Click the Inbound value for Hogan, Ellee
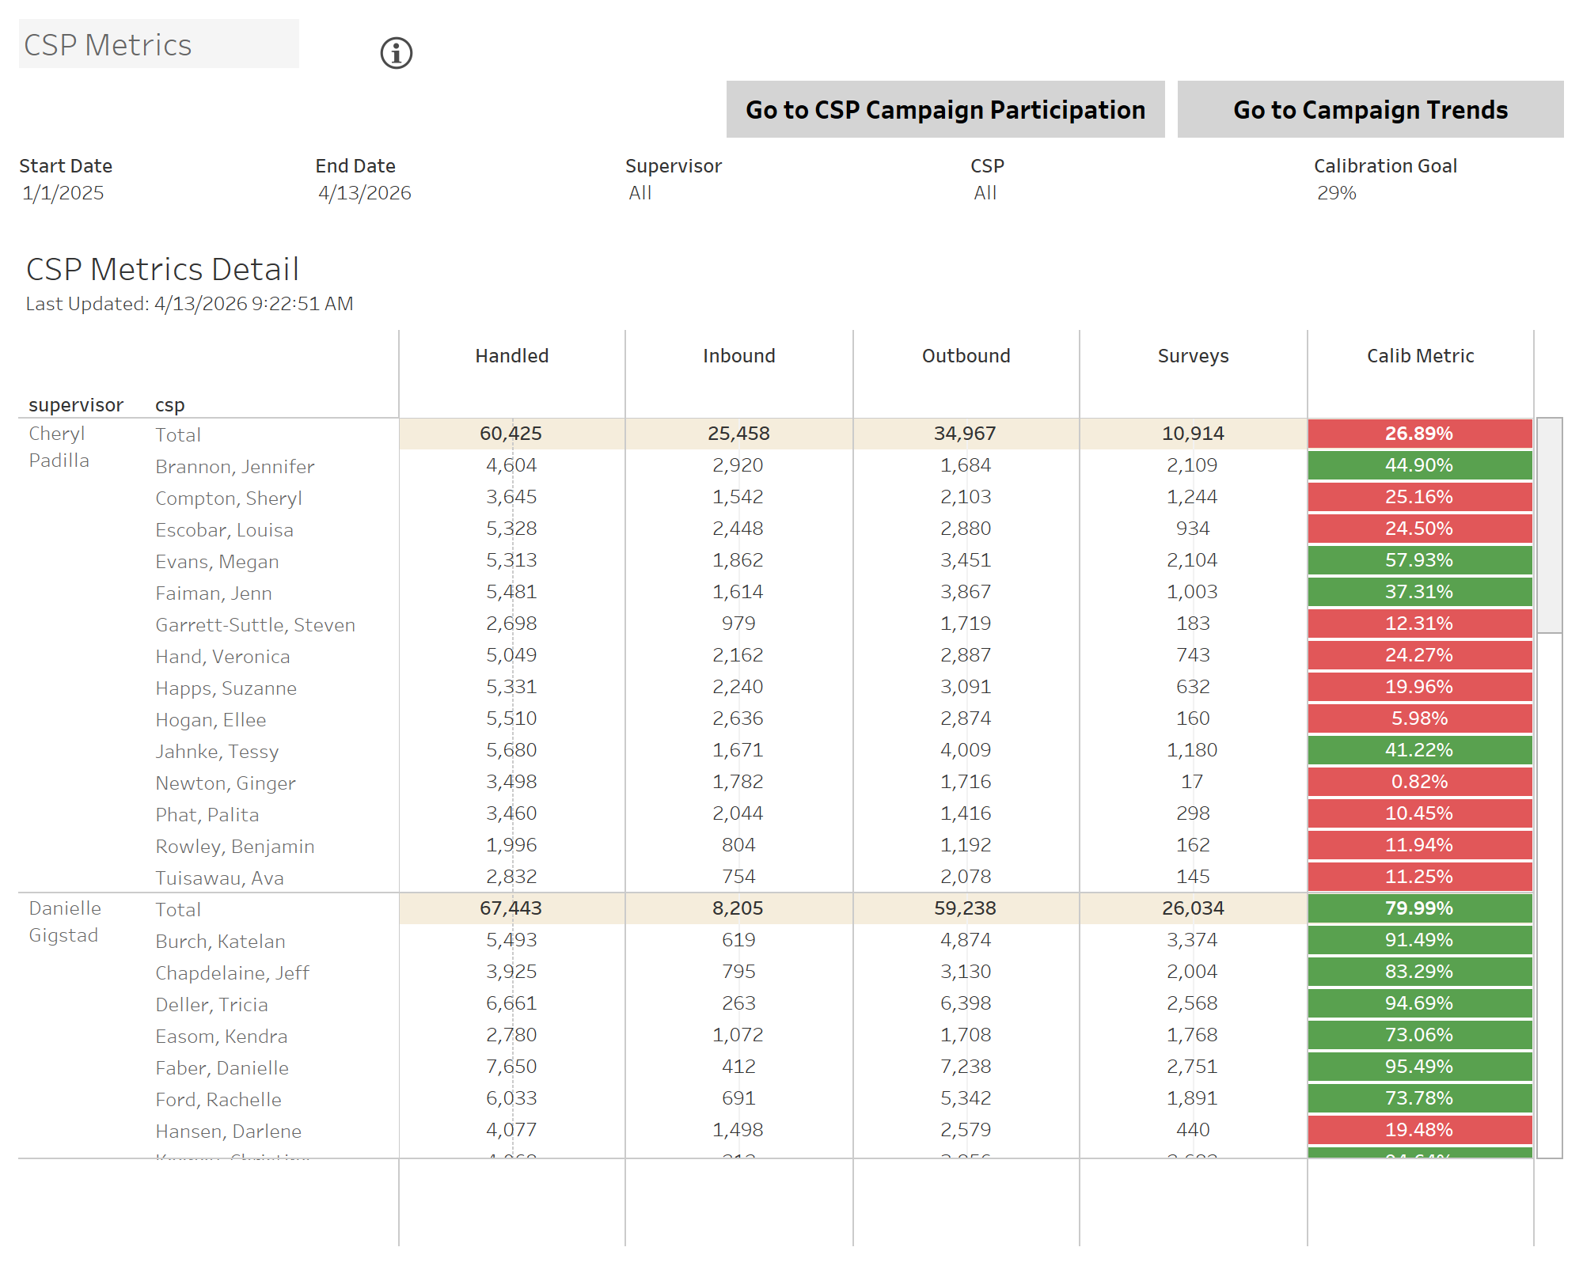Screen dimensions: 1583x1266 (738, 718)
